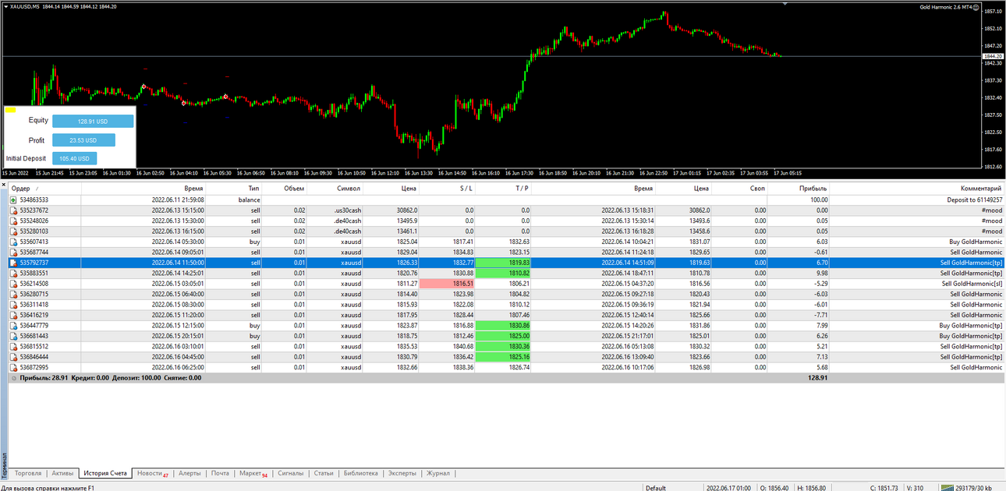Click the balance deposit icon for order 534863533
Viewport: 1006px width, 491px height.
13,200
